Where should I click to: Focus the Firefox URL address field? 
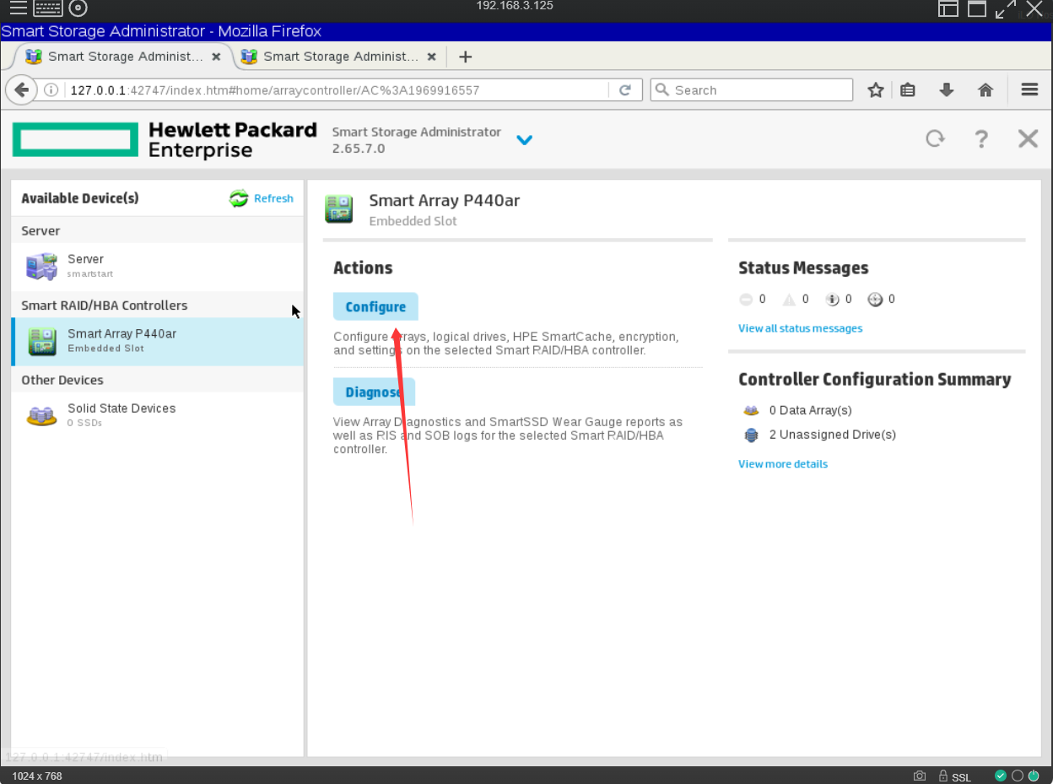click(337, 89)
